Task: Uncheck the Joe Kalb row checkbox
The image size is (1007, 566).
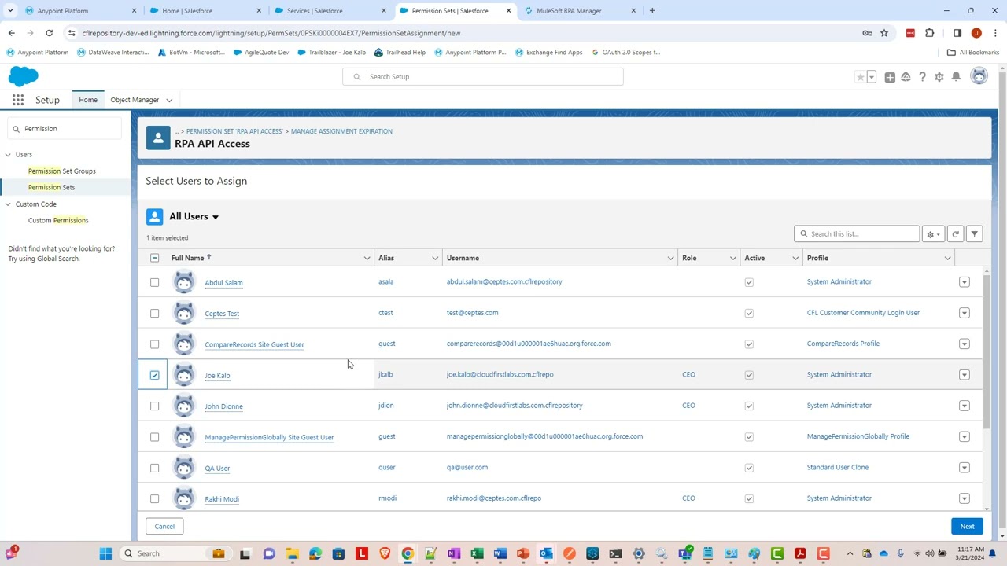Action: pyautogui.click(x=154, y=375)
